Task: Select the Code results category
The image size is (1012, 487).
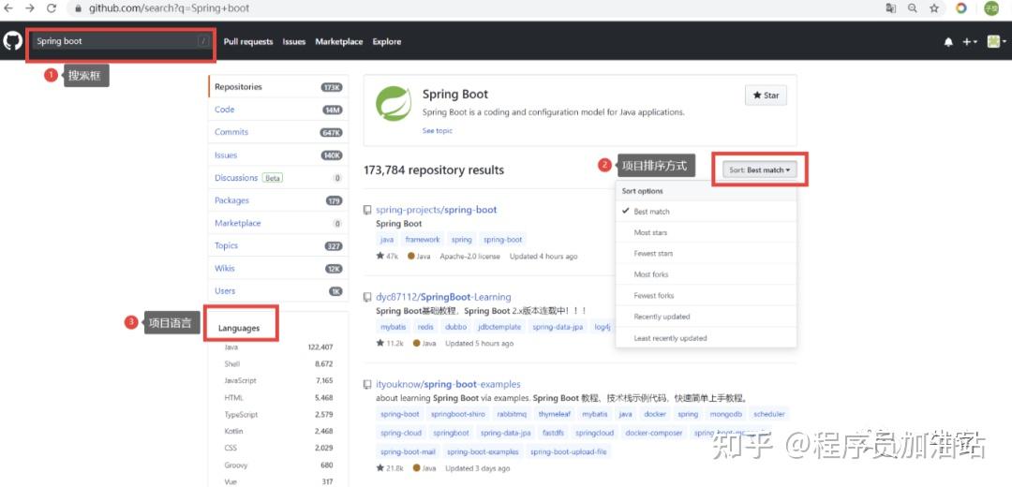Action: [x=278, y=110]
